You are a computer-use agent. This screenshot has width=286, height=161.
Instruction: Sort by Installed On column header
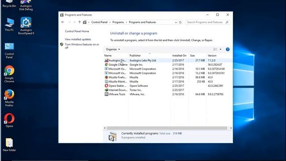click(x=180, y=55)
